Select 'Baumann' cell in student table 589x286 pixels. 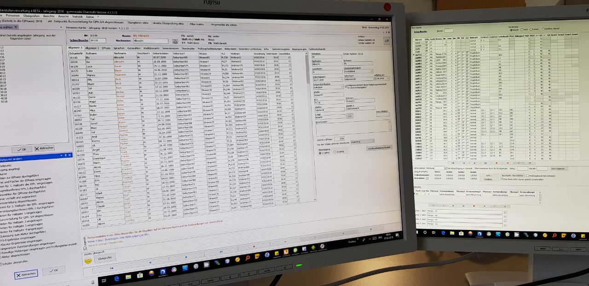(x=121, y=74)
